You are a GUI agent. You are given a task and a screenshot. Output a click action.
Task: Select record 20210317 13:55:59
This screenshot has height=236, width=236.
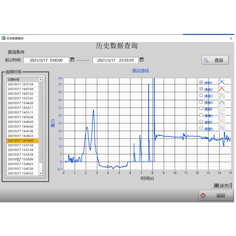pyautogui.click(x=23, y=155)
